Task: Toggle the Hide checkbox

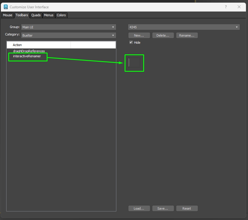Action: [x=131, y=43]
